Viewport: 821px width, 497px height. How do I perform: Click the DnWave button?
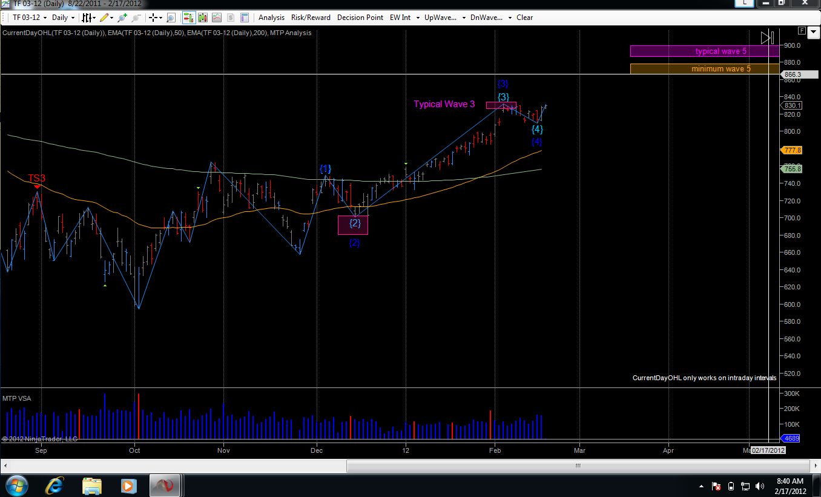click(487, 18)
